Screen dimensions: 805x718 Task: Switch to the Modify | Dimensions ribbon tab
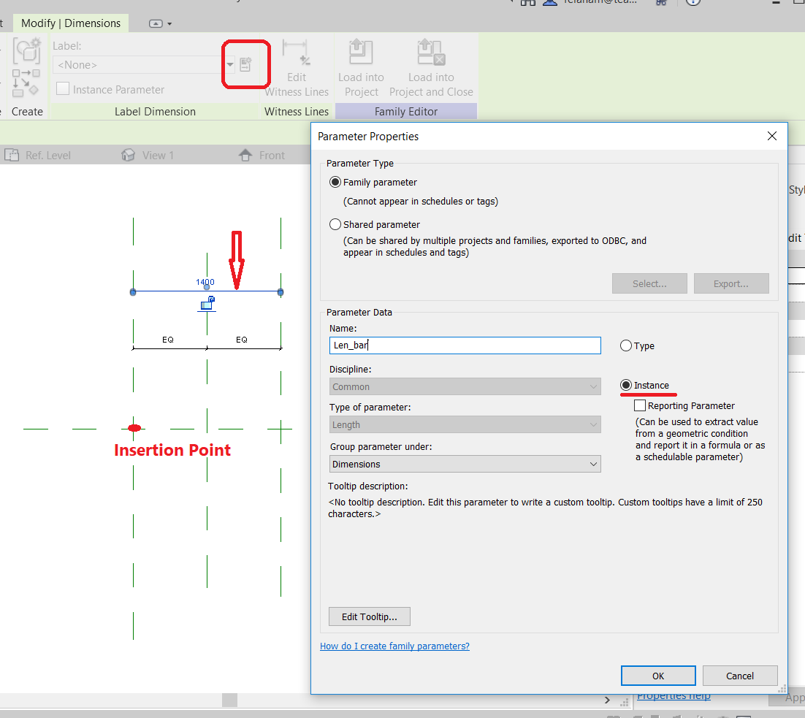point(70,23)
